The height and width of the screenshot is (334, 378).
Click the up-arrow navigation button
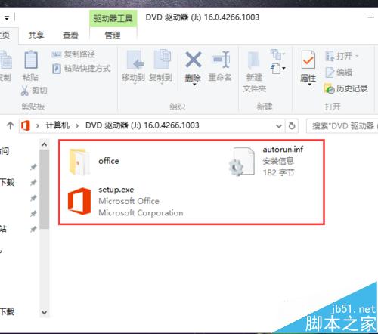[x=11, y=125]
